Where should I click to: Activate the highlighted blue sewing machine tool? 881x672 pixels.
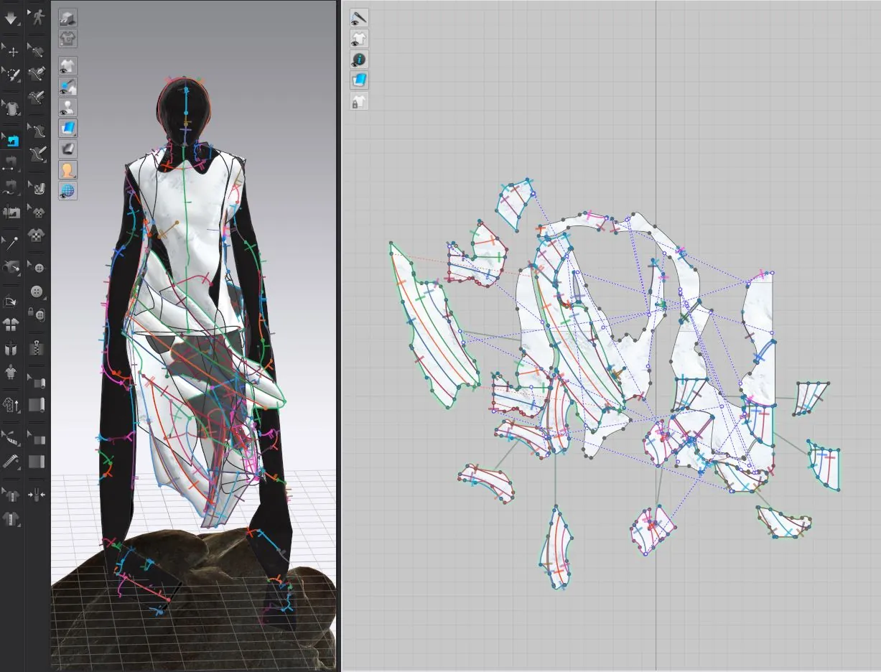point(12,140)
